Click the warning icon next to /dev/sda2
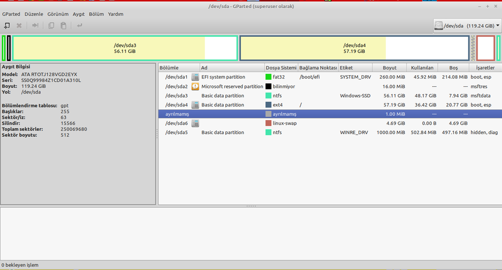The height and width of the screenshot is (270, 502). [x=195, y=86]
